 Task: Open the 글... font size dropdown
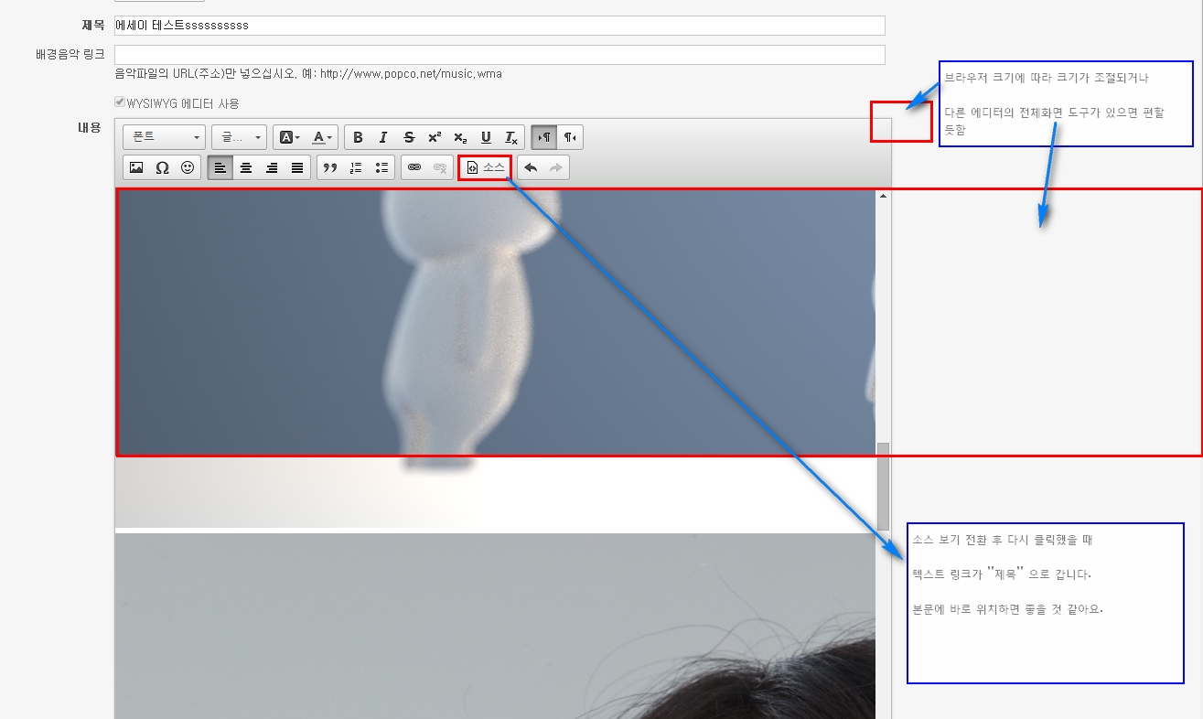click(239, 137)
